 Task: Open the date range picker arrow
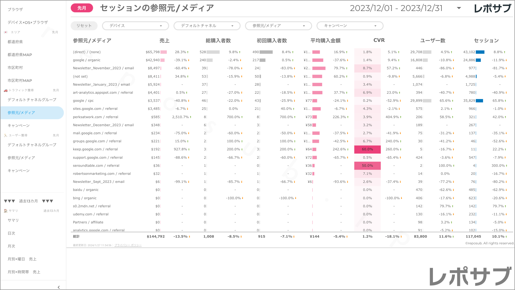(459, 8)
